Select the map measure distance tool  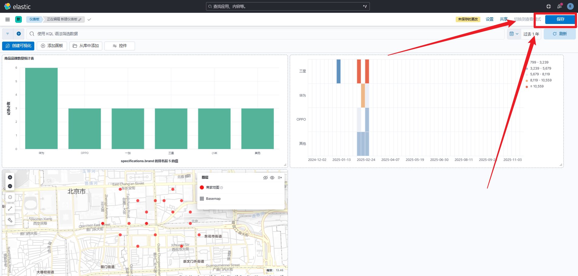tap(10, 209)
